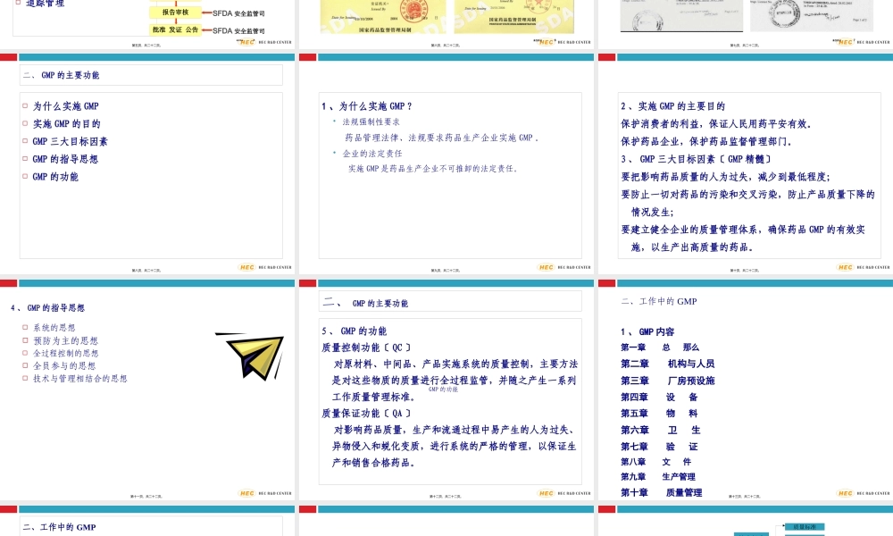893x536 pixels.
Task: Click the teal 质量标准 swatch on bottom-right slide
Action: click(804, 527)
